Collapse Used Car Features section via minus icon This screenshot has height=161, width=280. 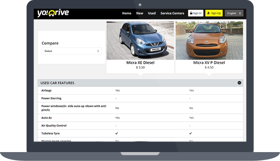tap(239, 83)
